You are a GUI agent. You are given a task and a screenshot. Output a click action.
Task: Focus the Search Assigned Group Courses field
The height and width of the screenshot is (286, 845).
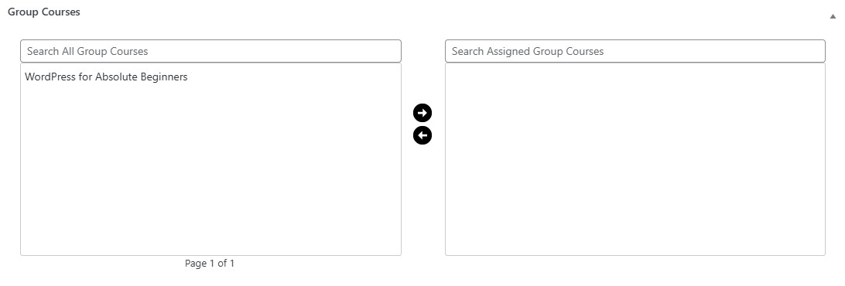(635, 51)
